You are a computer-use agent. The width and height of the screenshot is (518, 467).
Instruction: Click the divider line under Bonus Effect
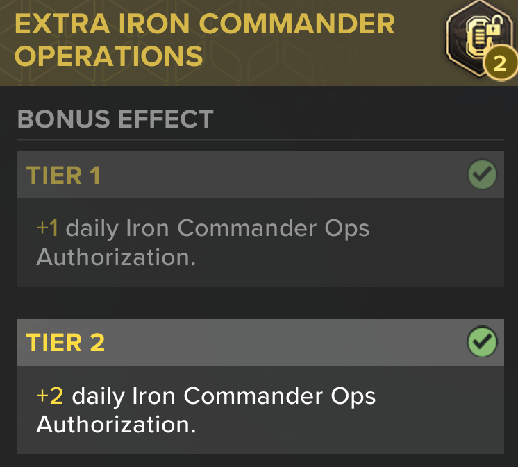[x=260, y=139]
